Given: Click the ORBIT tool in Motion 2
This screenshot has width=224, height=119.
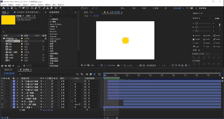Looking at the screenshot, I should [207, 43].
